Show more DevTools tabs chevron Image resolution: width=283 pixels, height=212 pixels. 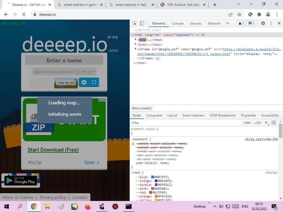coord(227,23)
